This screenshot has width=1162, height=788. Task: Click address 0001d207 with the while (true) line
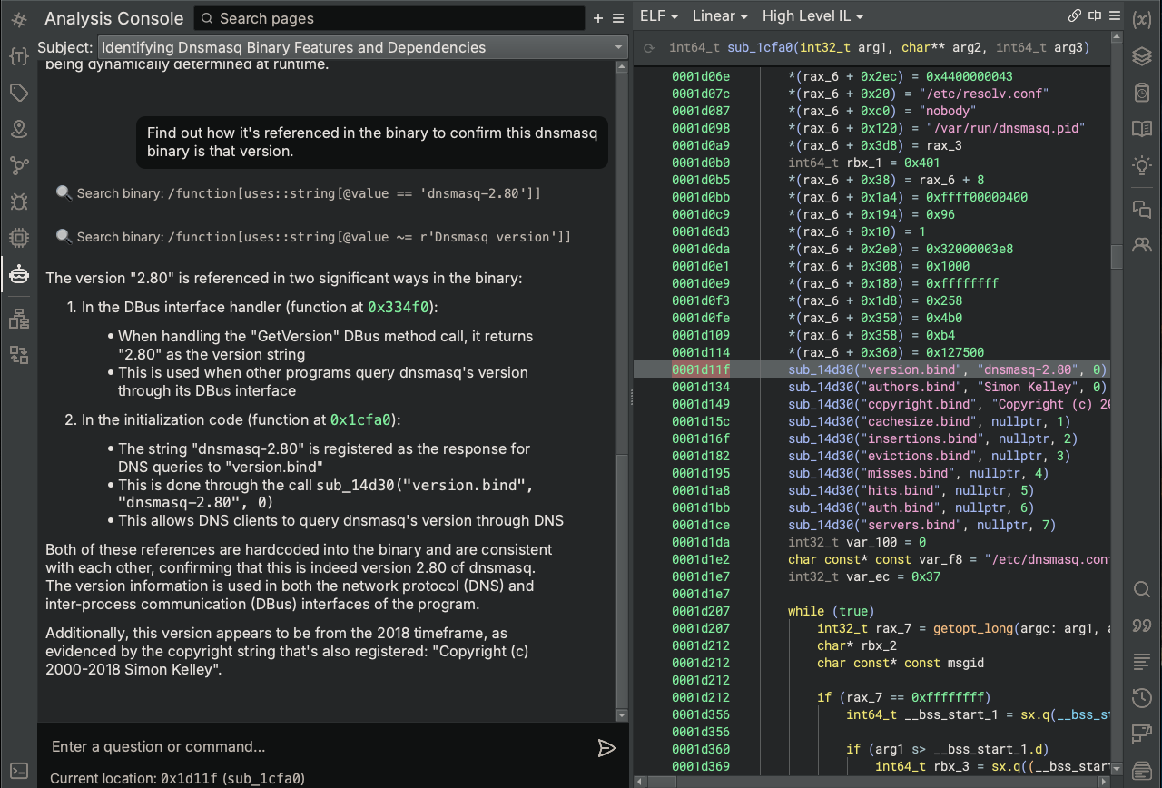(701, 611)
